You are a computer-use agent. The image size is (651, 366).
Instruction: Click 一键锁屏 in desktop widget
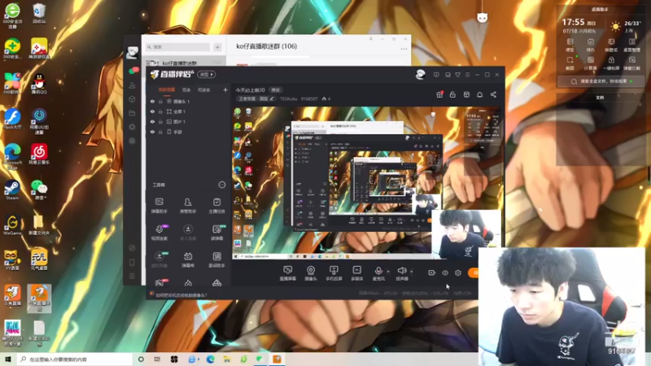coord(611,63)
